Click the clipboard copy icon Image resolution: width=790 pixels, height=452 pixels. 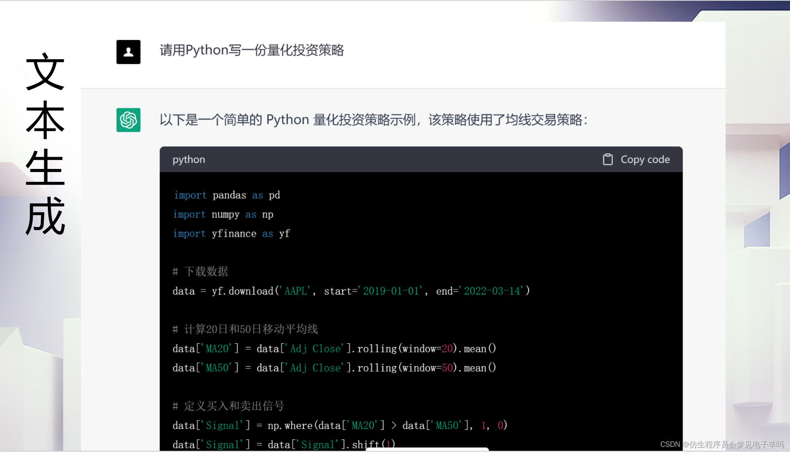pos(608,159)
